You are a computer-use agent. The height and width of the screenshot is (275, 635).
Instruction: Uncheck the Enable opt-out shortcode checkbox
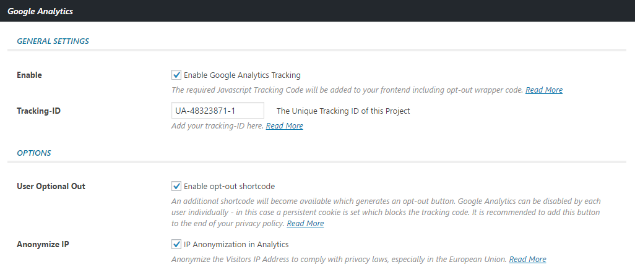[x=176, y=187]
